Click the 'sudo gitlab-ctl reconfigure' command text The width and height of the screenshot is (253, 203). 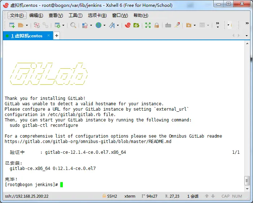coord(44,125)
